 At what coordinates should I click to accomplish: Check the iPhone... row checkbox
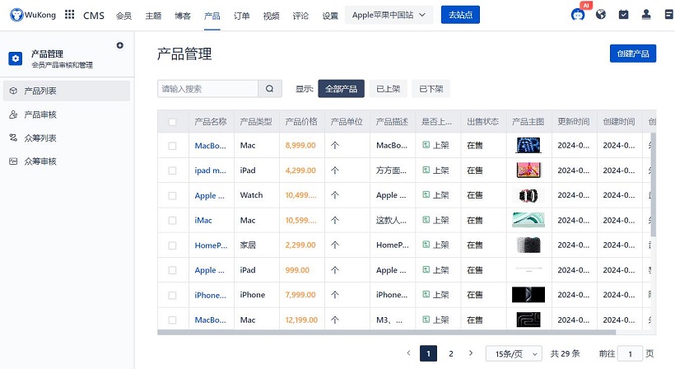coord(172,296)
